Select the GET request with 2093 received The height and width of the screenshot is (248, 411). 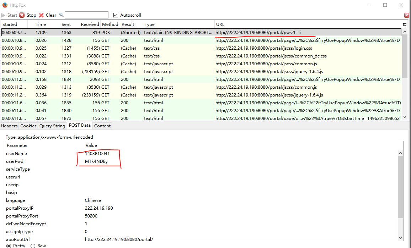point(201,79)
